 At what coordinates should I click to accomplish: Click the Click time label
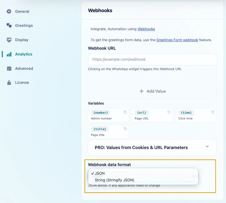pyautogui.click(x=185, y=119)
